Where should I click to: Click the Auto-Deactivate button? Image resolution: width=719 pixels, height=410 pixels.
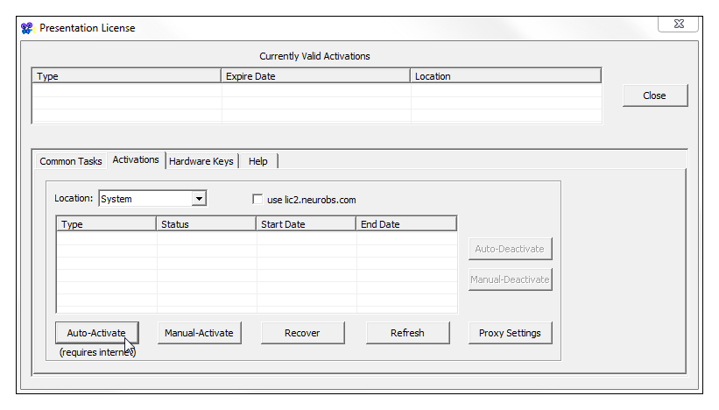[510, 249]
